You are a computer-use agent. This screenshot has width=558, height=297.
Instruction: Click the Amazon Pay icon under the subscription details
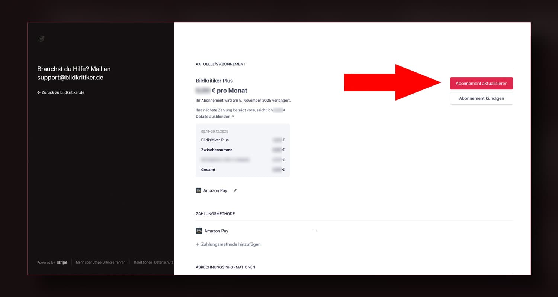pos(199,190)
